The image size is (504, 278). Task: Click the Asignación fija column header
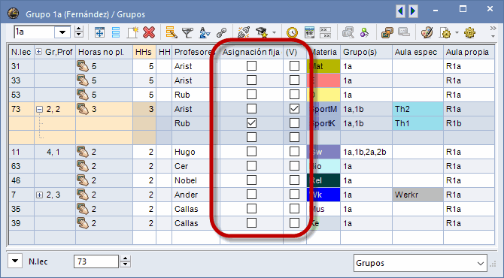251,52
